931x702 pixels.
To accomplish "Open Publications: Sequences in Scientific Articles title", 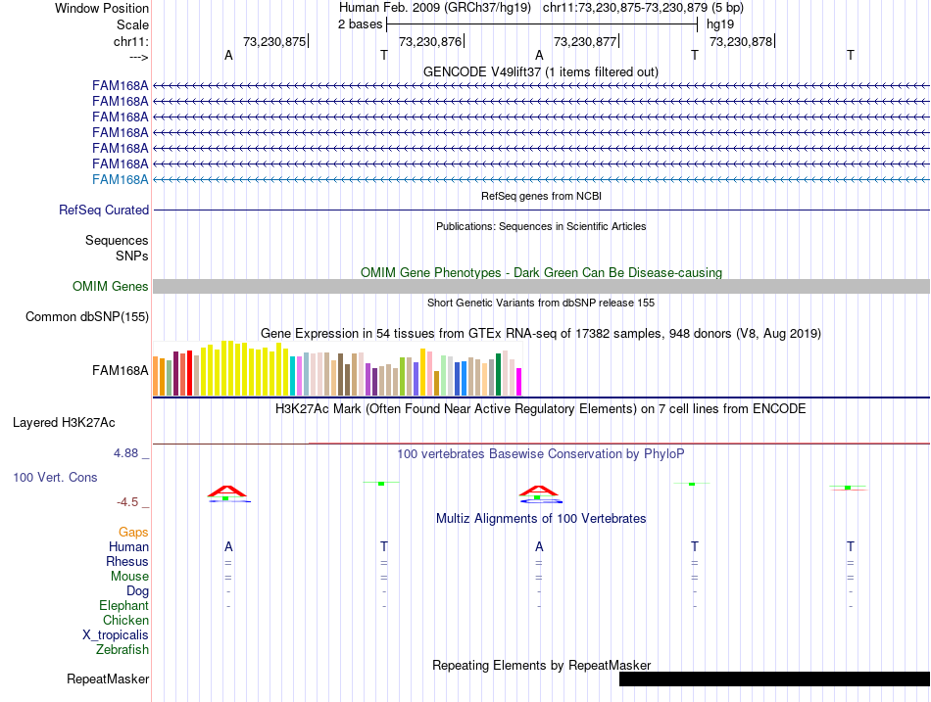I will (541, 226).
